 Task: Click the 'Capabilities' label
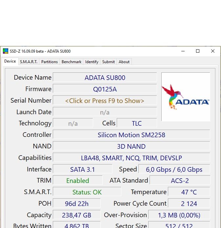coord(35,158)
